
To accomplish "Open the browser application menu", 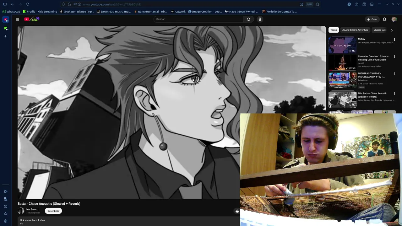I will (x=379, y=4).
